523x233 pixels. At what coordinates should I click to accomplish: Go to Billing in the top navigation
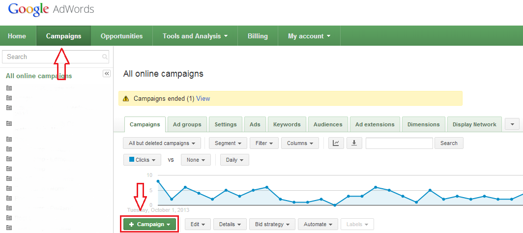click(x=258, y=36)
